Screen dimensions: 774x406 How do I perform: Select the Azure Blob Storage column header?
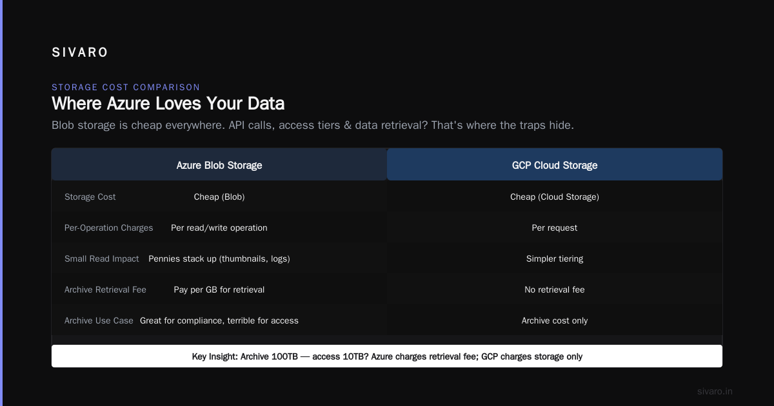pyautogui.click(x=219, y=165)
